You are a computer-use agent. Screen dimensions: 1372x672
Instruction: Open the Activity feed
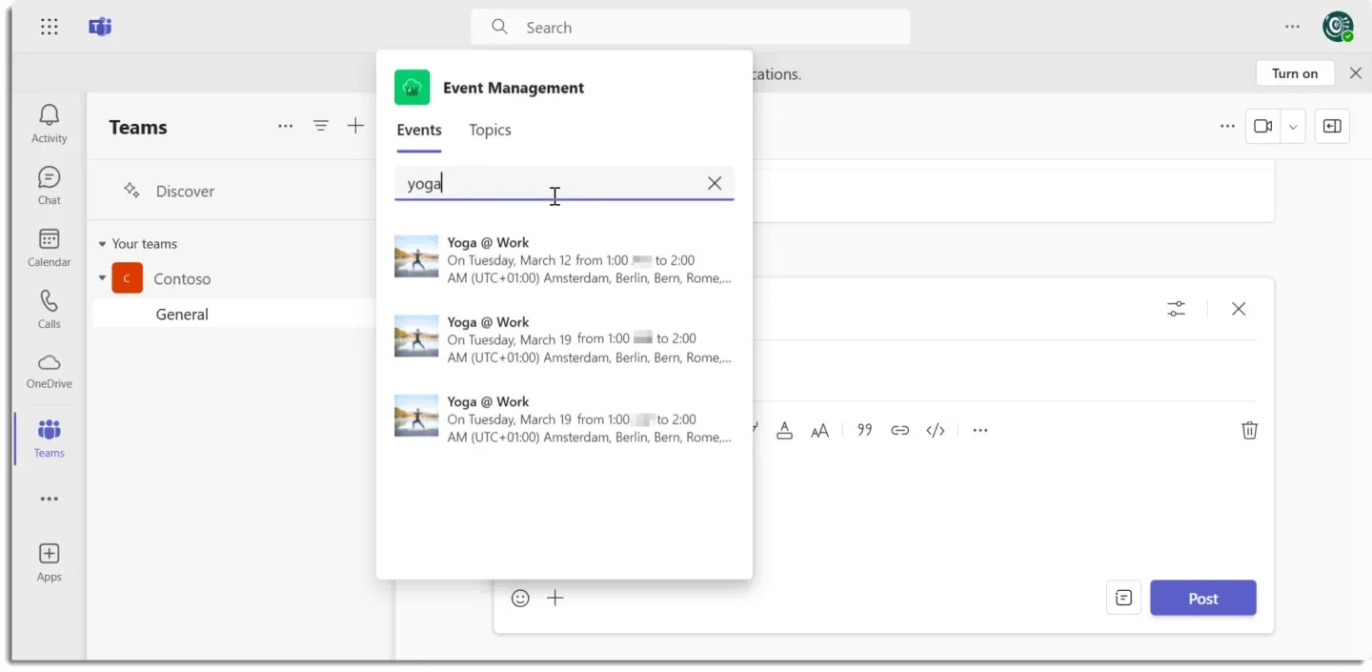tap(50, 125)
